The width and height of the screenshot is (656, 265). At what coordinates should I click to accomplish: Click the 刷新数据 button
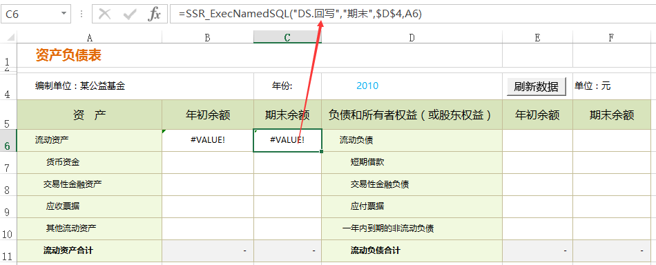pos(536,86)
